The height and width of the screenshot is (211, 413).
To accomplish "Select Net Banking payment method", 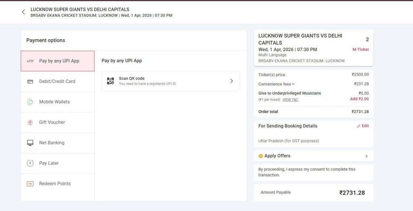I will coord(57,143).
